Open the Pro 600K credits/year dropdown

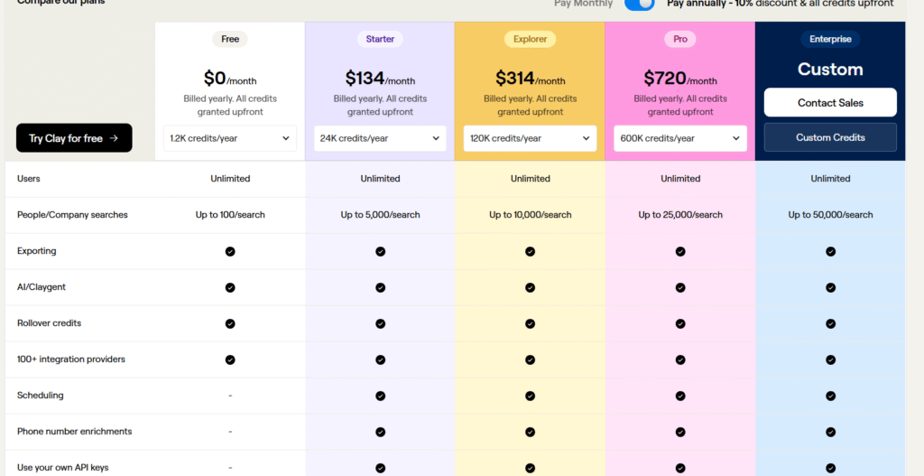[680, 138]
